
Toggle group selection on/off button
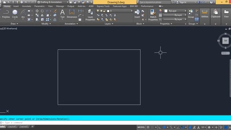197,19
